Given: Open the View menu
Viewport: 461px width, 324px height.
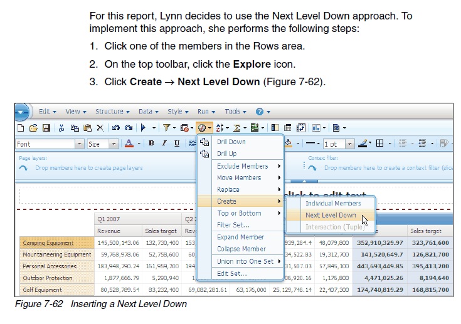Looking at the screenshot, I should tap(75, 112).
